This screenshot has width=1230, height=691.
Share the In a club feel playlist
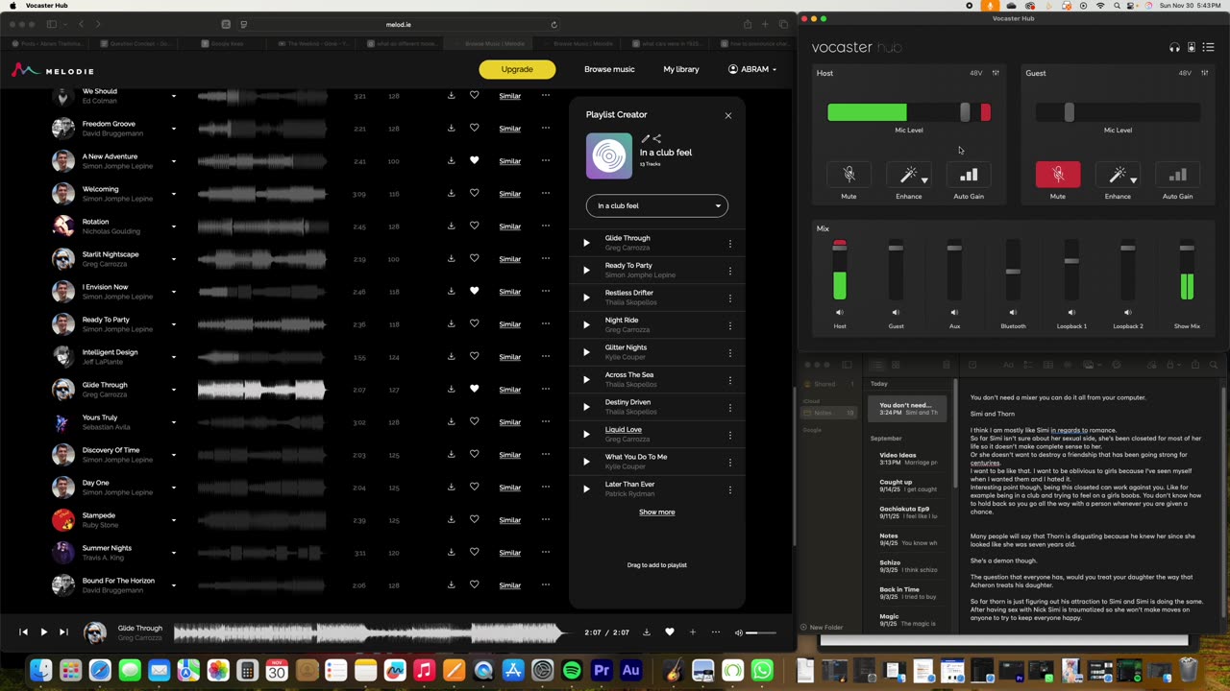pos(657,139)
